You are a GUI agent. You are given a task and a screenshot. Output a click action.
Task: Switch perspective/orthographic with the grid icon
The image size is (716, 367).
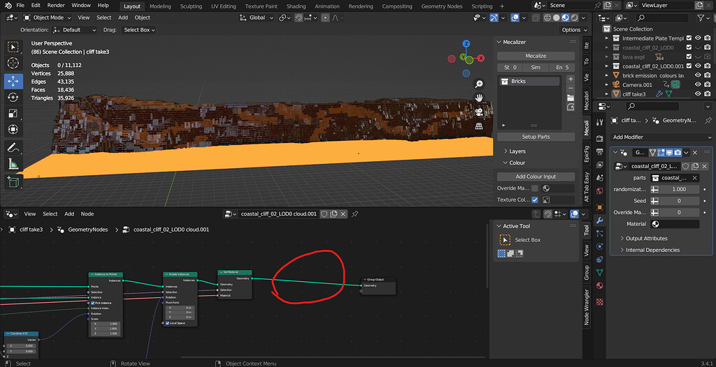479,126
